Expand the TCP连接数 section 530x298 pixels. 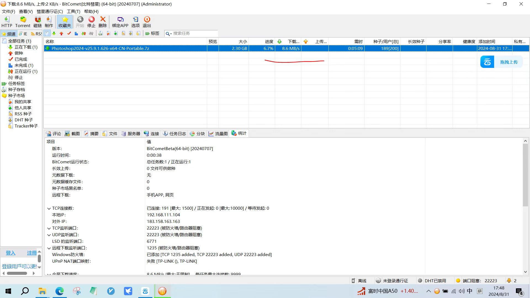click(49, 208)
